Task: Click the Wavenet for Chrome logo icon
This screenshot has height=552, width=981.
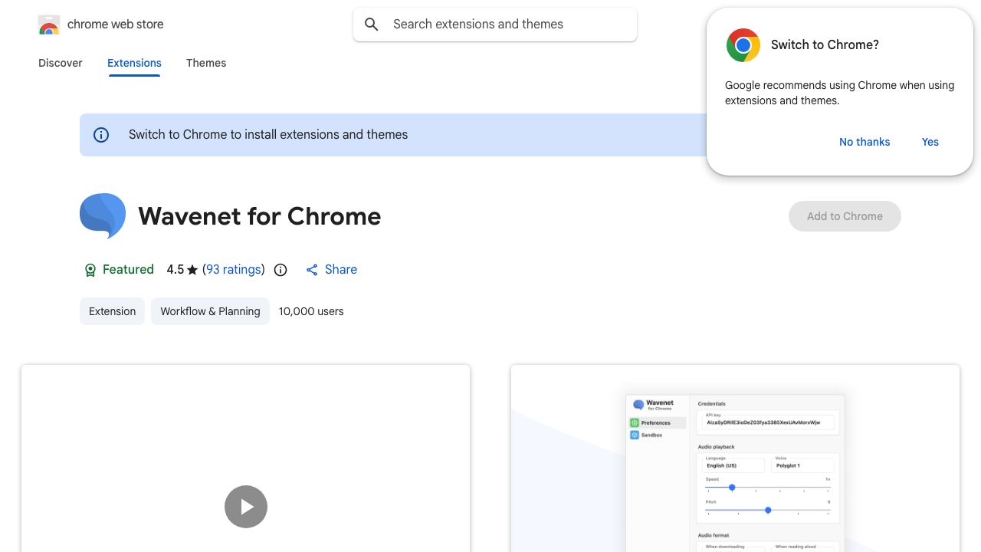Action: 103,216
